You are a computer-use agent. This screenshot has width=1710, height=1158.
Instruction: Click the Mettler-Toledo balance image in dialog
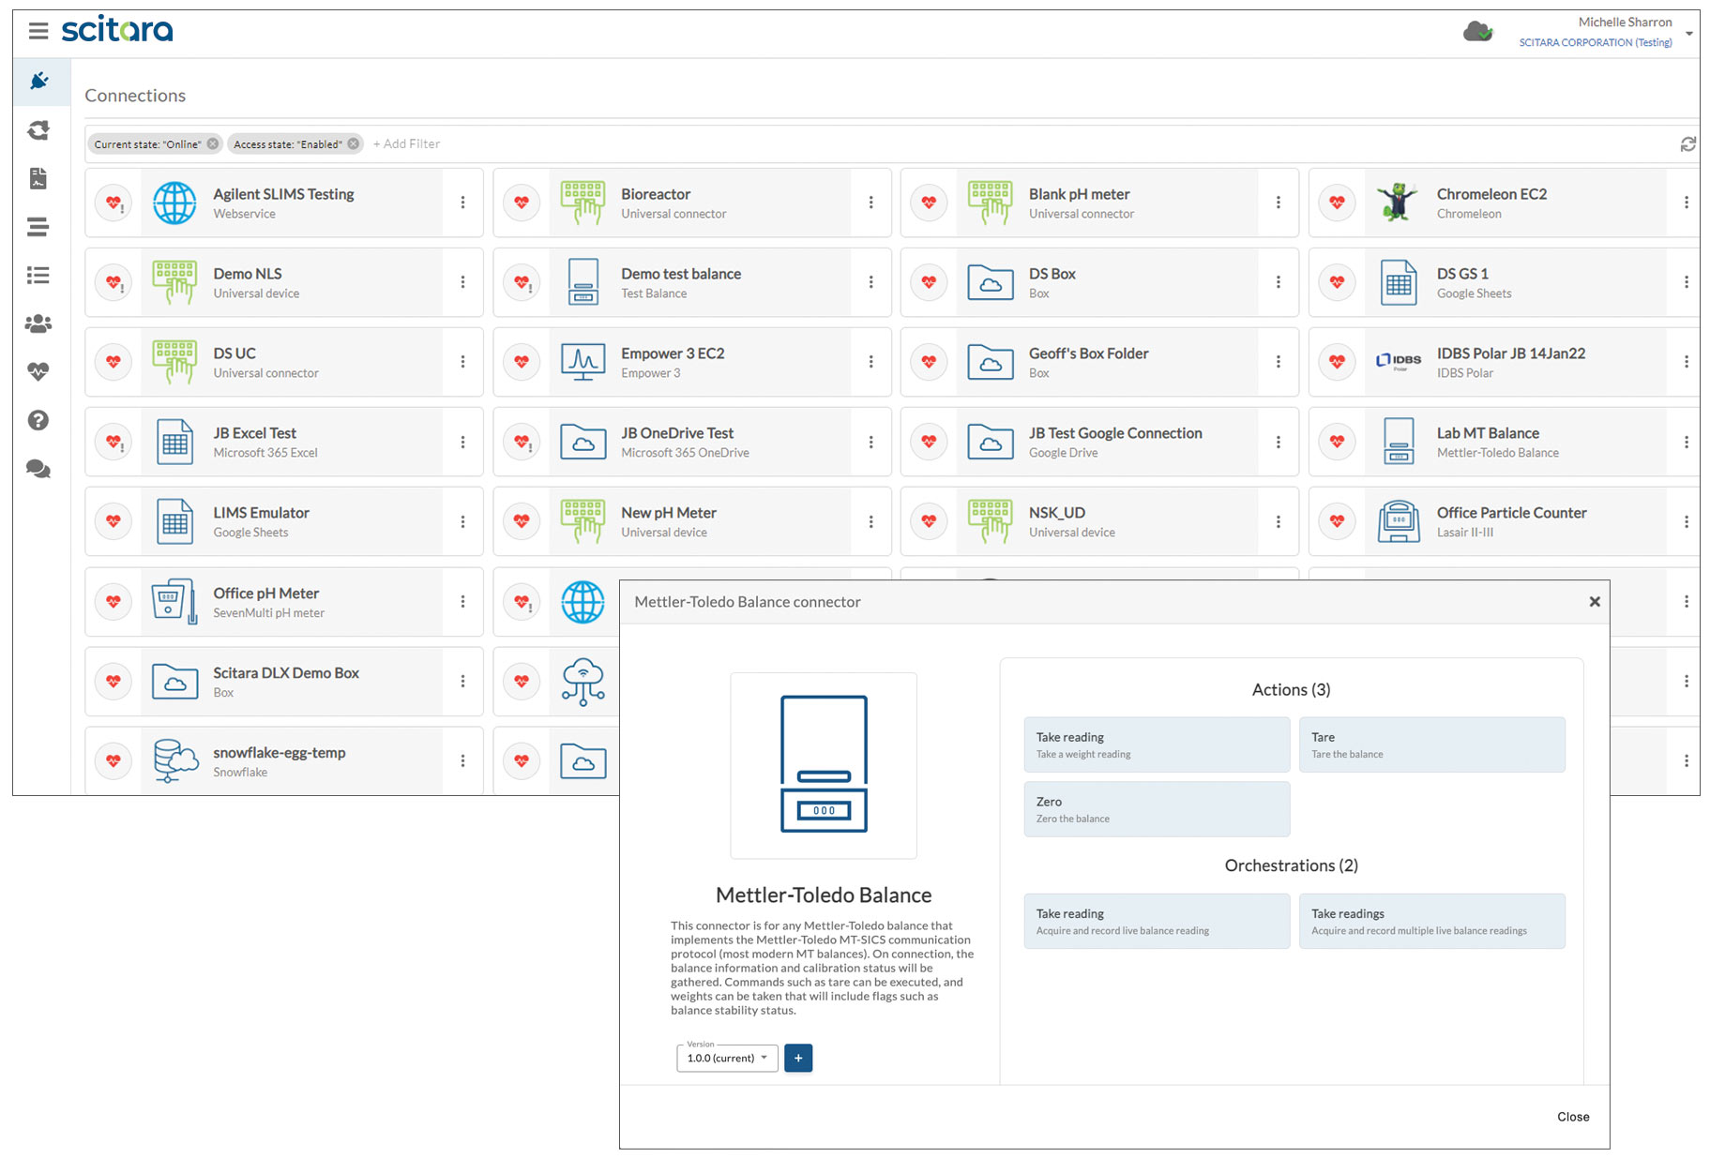(824, 764)
